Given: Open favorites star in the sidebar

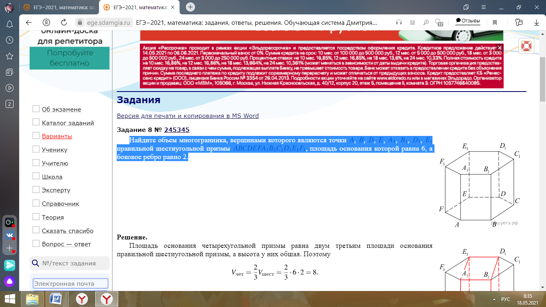Looking at the screenshot, I should click(10, 56).
